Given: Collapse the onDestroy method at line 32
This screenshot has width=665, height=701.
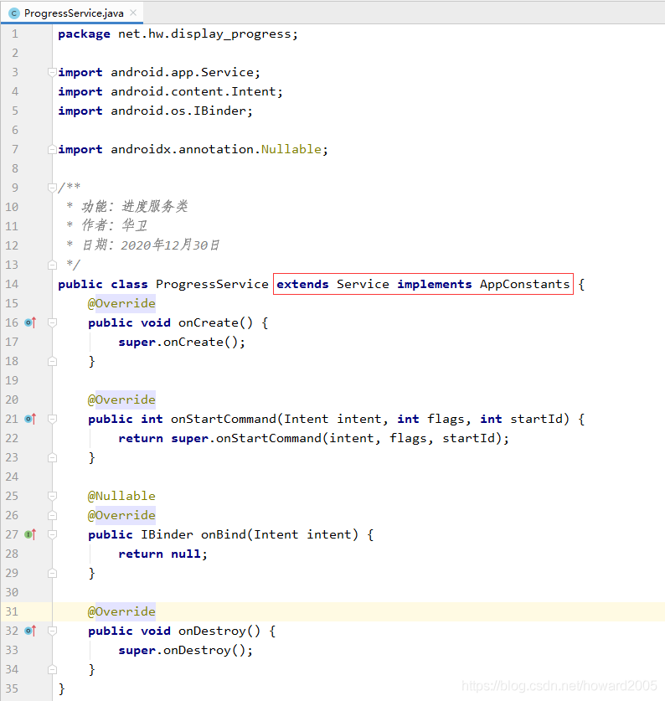Looking at the screenshot, I should [x=52, y=631].
